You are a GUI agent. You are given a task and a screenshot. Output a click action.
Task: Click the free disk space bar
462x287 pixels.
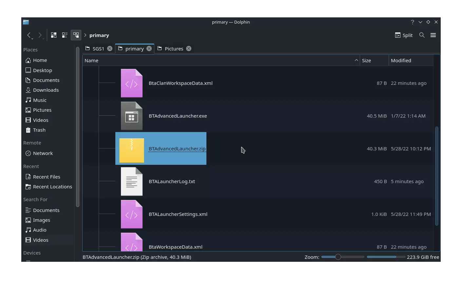pos(386,257)
